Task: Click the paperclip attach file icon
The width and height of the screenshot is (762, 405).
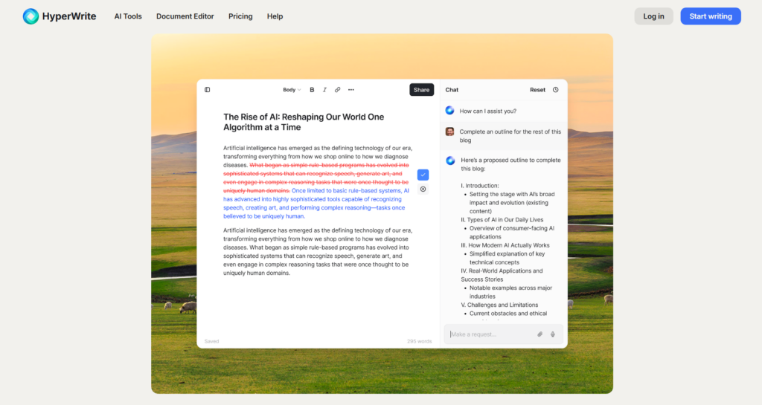Action: click(x=540, y=334)
